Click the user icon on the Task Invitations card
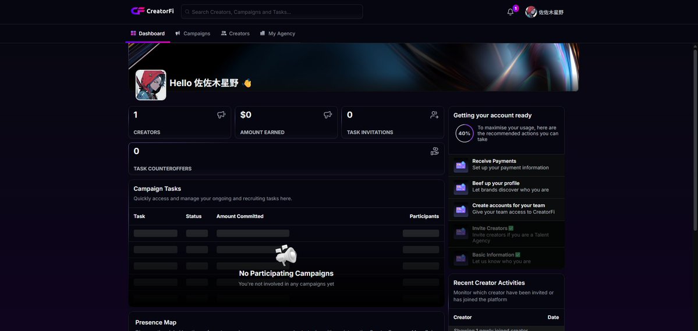The width and height of the screenshot is (698, 331). click(434, 115)
